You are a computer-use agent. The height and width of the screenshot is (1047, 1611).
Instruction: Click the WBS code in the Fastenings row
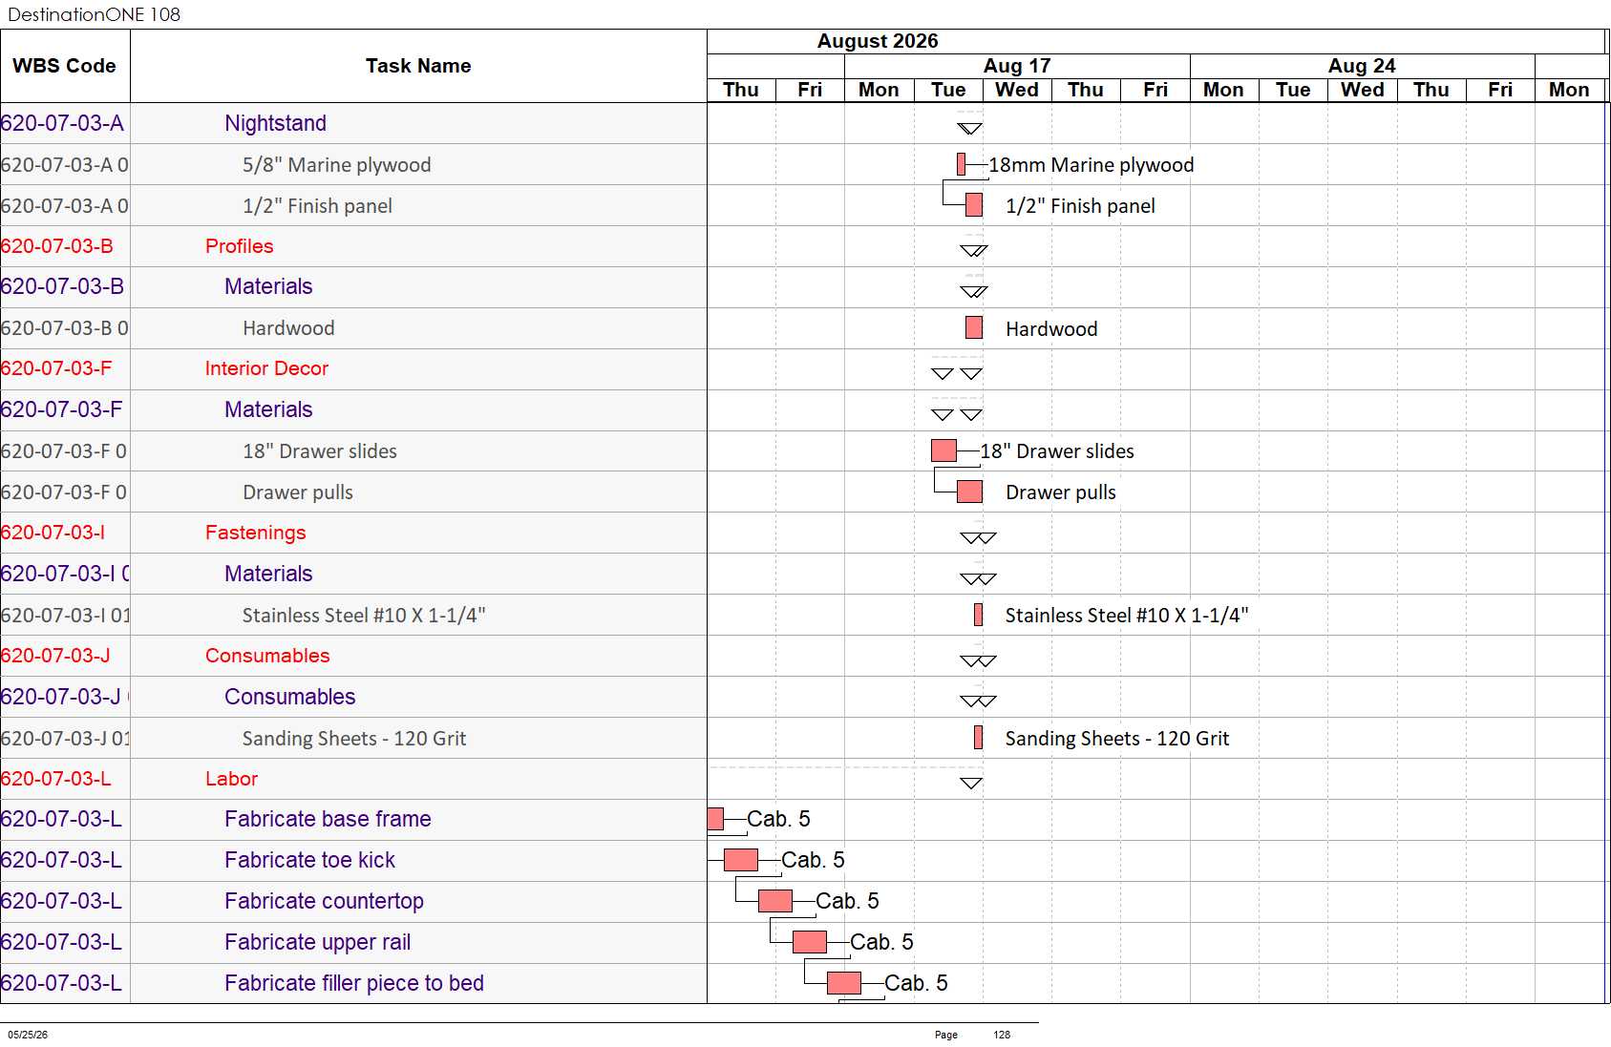(53, 533)
